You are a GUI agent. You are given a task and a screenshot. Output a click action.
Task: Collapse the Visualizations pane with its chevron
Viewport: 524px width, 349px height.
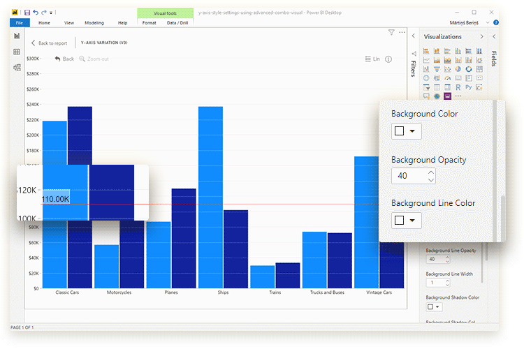[x=481, y=36]
